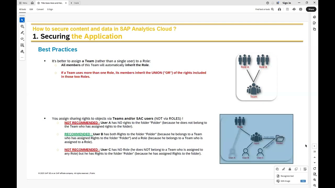
Task: Go to the Acrobat Home view
Action: 32,3
